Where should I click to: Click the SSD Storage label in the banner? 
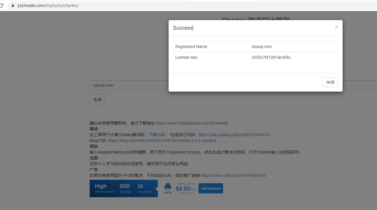[125, 188]
